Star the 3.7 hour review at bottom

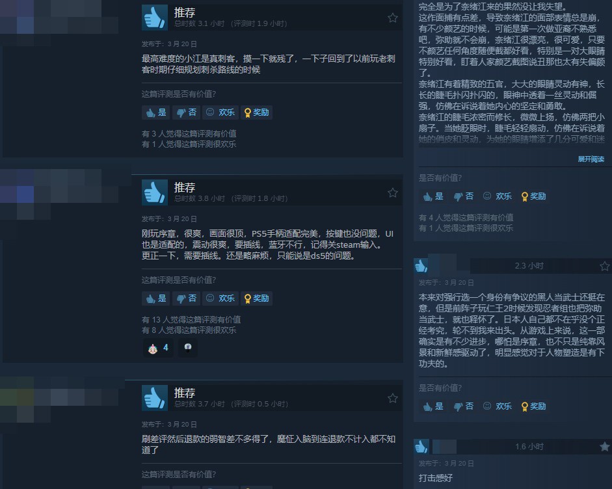point(393,399)
